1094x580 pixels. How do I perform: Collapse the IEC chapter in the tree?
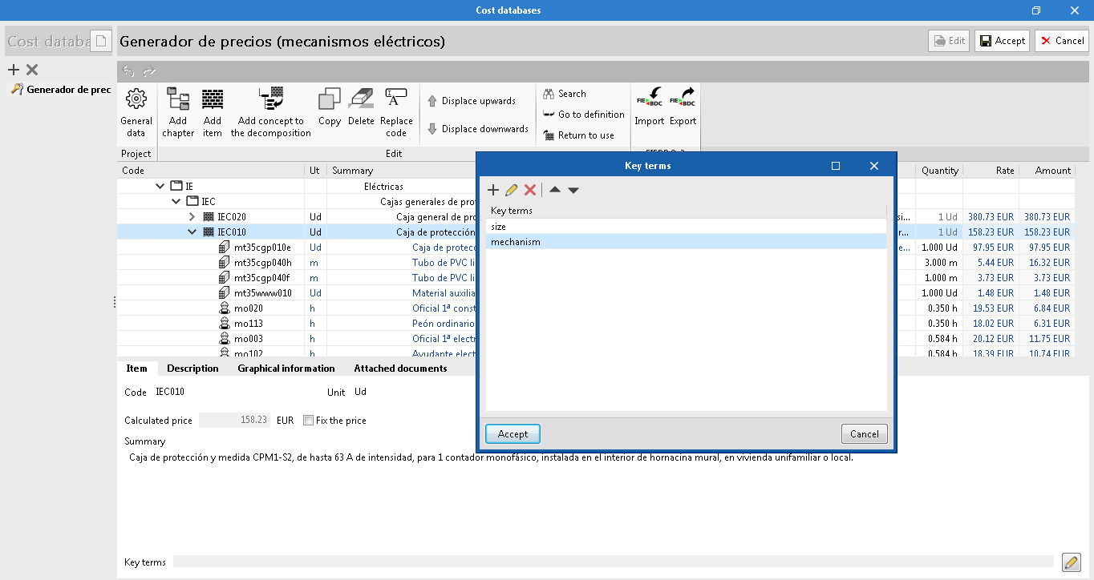point(176,201)
